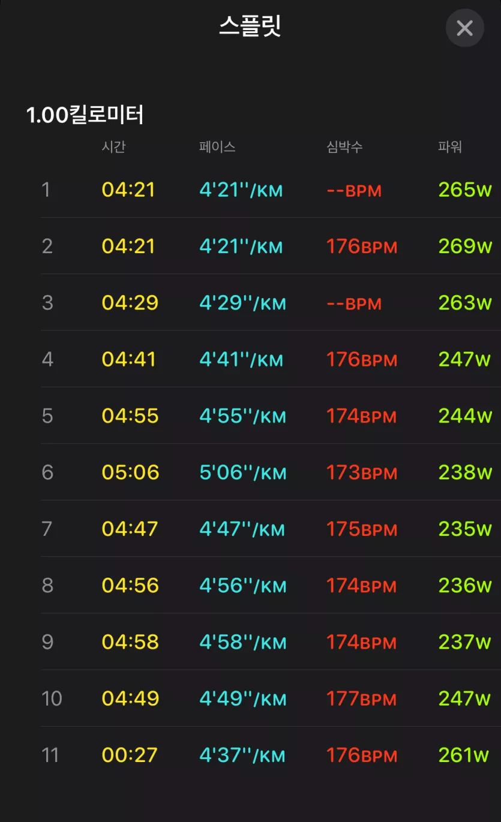
Task: Tap the 1.00킬로미터 section heading
Action: [x=85, y=115]
